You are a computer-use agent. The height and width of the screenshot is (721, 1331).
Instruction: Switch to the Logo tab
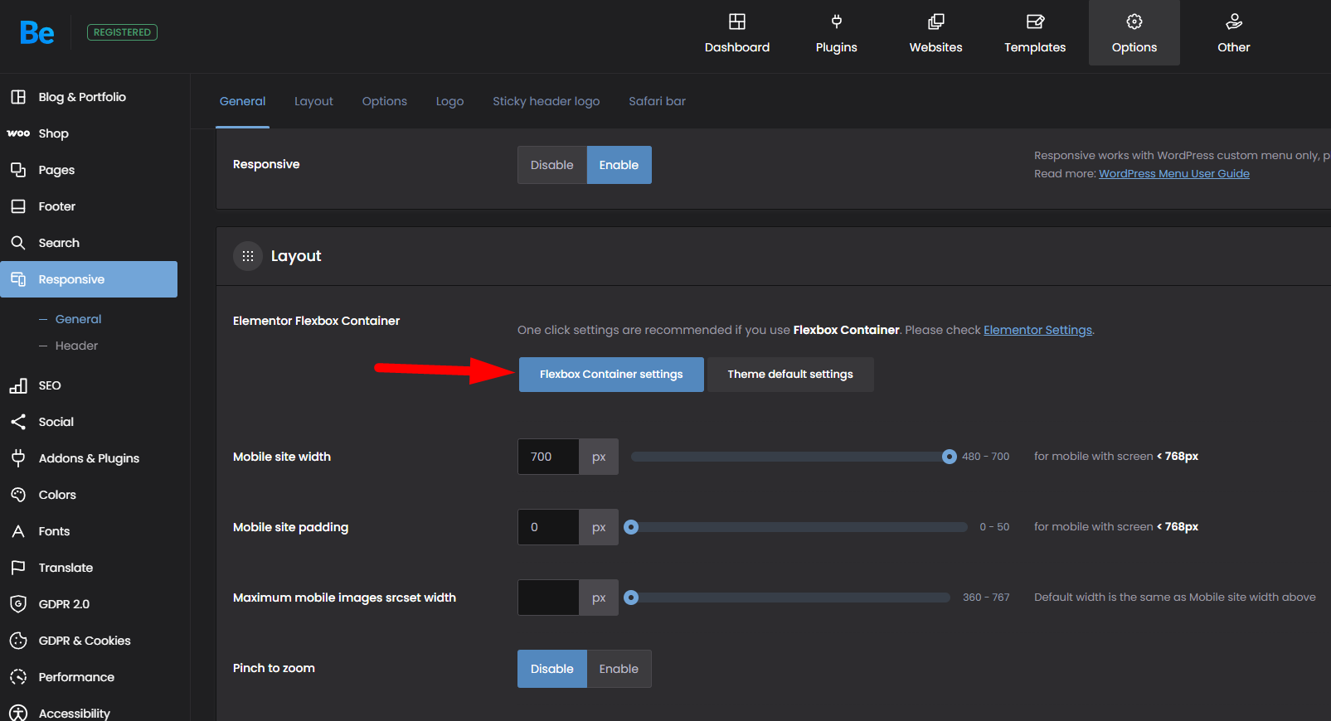coord(450,101)
